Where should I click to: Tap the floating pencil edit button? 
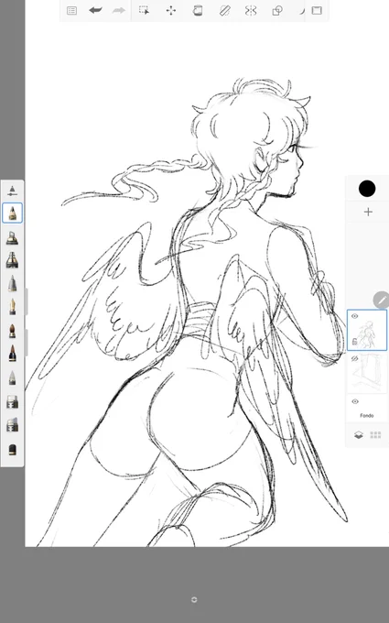click(381, 300)
